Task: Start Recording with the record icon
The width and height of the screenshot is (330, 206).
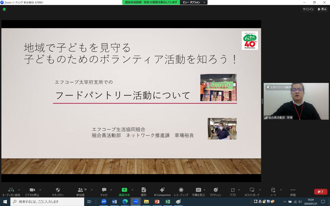Action: pos(181,190)
